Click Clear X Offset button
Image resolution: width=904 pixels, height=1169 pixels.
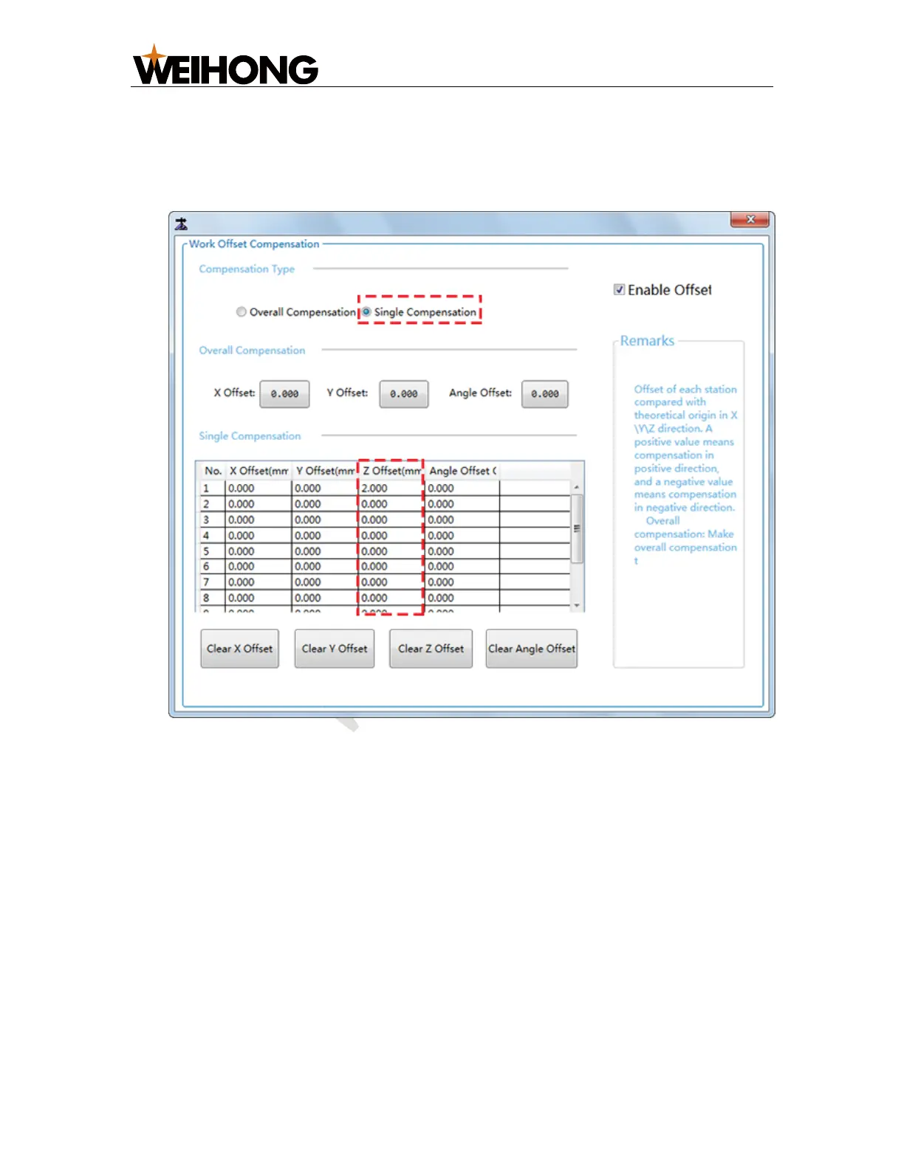(x=239, y=649)
